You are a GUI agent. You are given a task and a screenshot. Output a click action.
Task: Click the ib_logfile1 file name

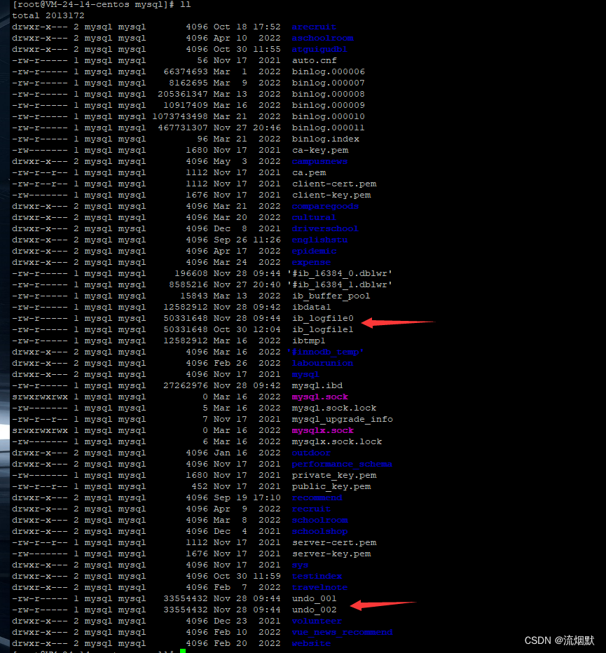[322, 330]
